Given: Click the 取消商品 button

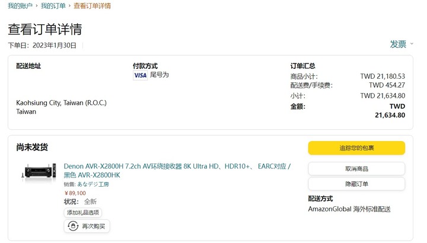Looking at the screenshot, I should pyautogui.click(x=356, y=169).
